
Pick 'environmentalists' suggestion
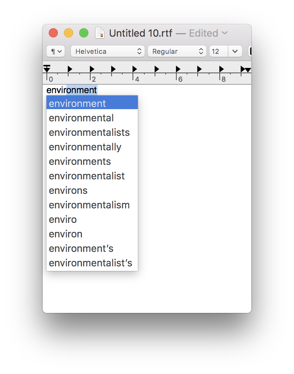92,133
